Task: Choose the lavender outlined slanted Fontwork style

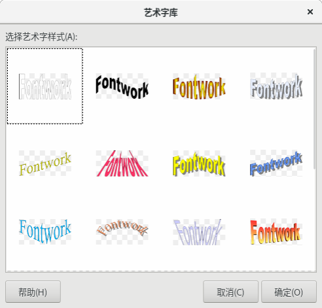Action: point(199,232)
